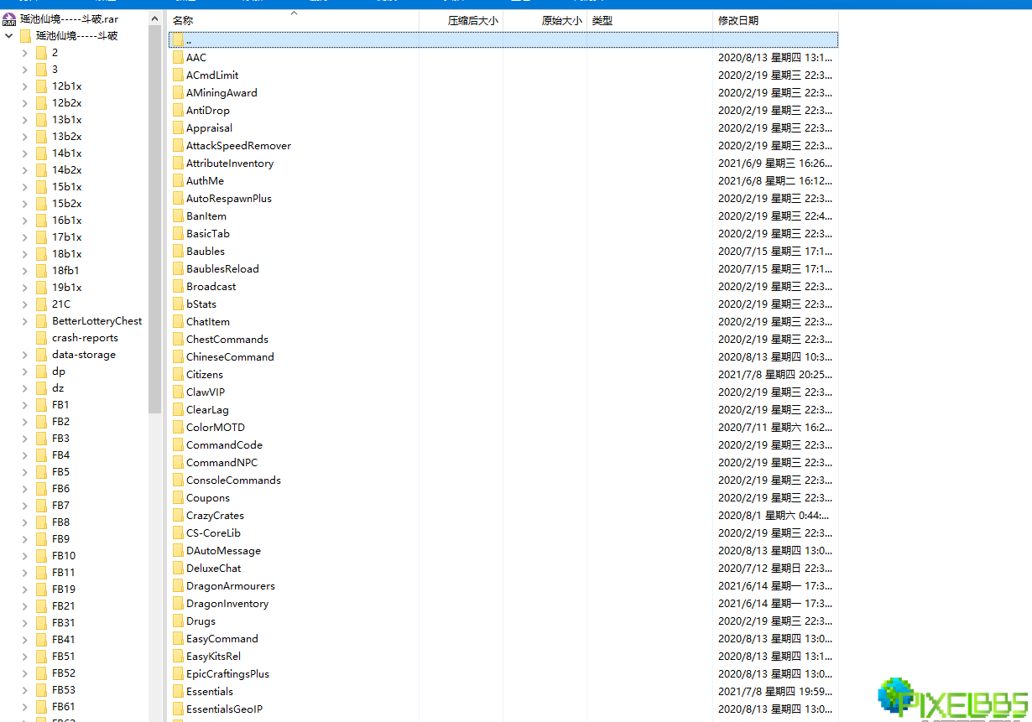The image size is (1032, 722).
Task: Expand tree folder 2
Action: tap(25, 52)
